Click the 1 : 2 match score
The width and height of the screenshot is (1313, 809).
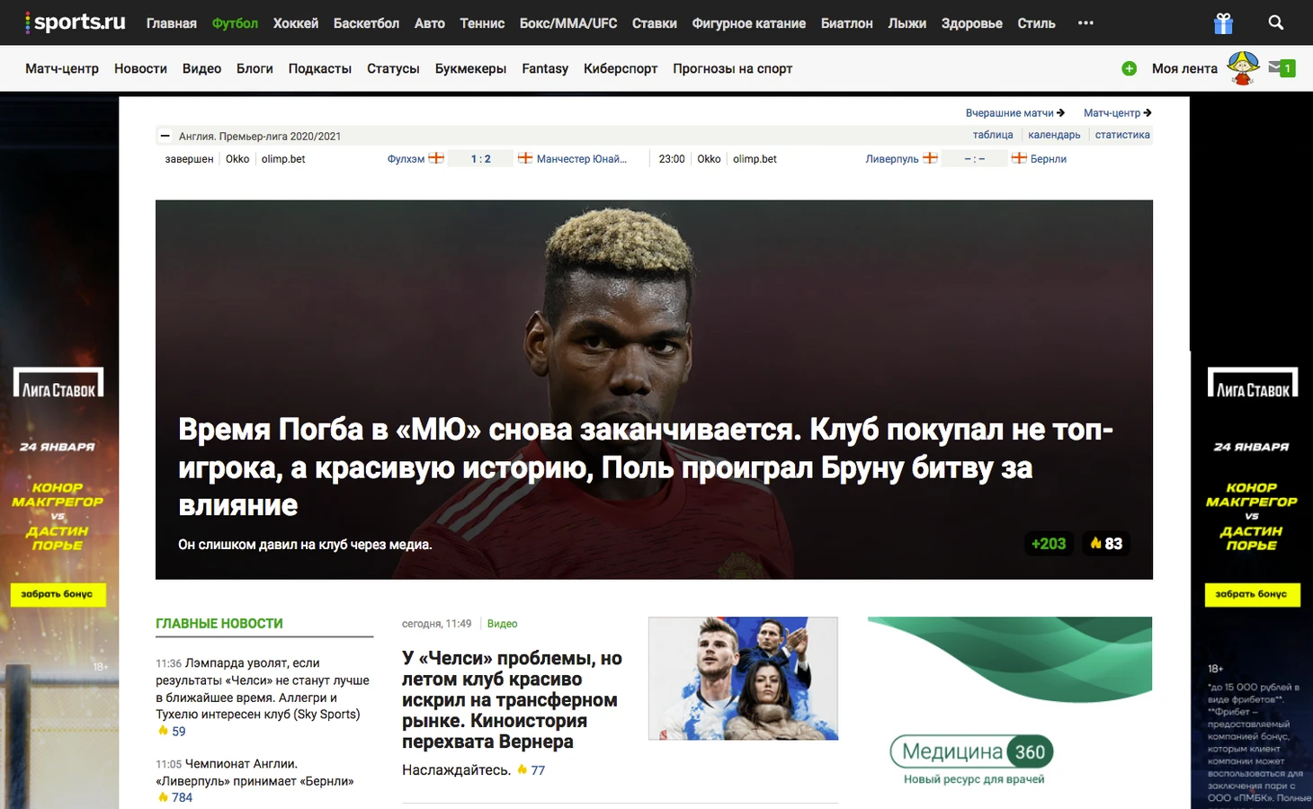[x=481, y=159]
